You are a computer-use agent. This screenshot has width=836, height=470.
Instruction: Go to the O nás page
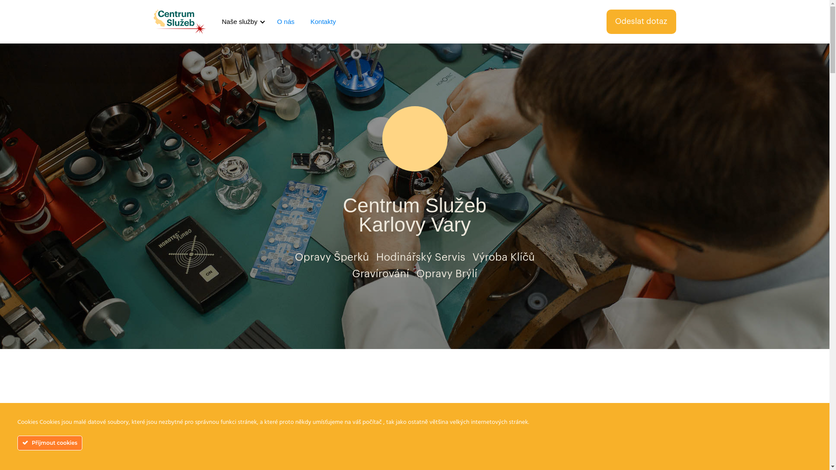286,22
